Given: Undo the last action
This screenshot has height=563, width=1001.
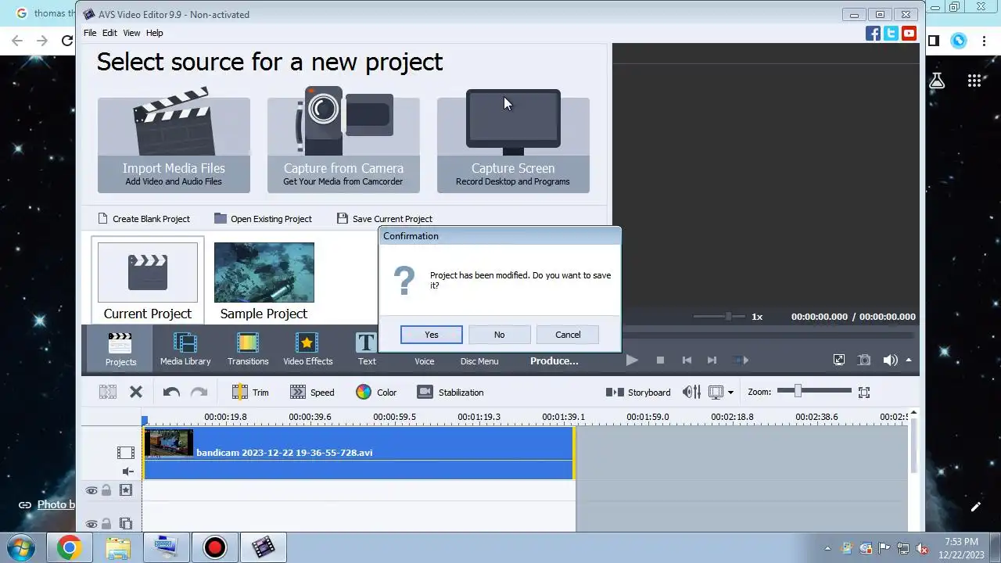Looking at the screenshot, I should coord(171,392).
